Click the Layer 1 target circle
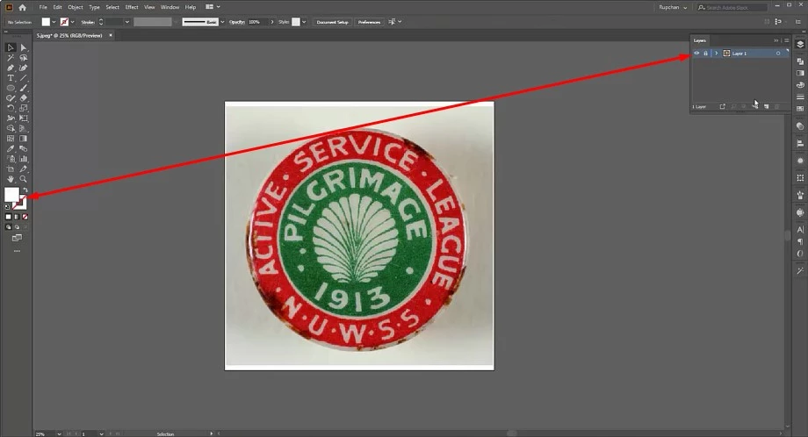Image resolution: width=808 pixels, height=437 pixels. point(778,54)
